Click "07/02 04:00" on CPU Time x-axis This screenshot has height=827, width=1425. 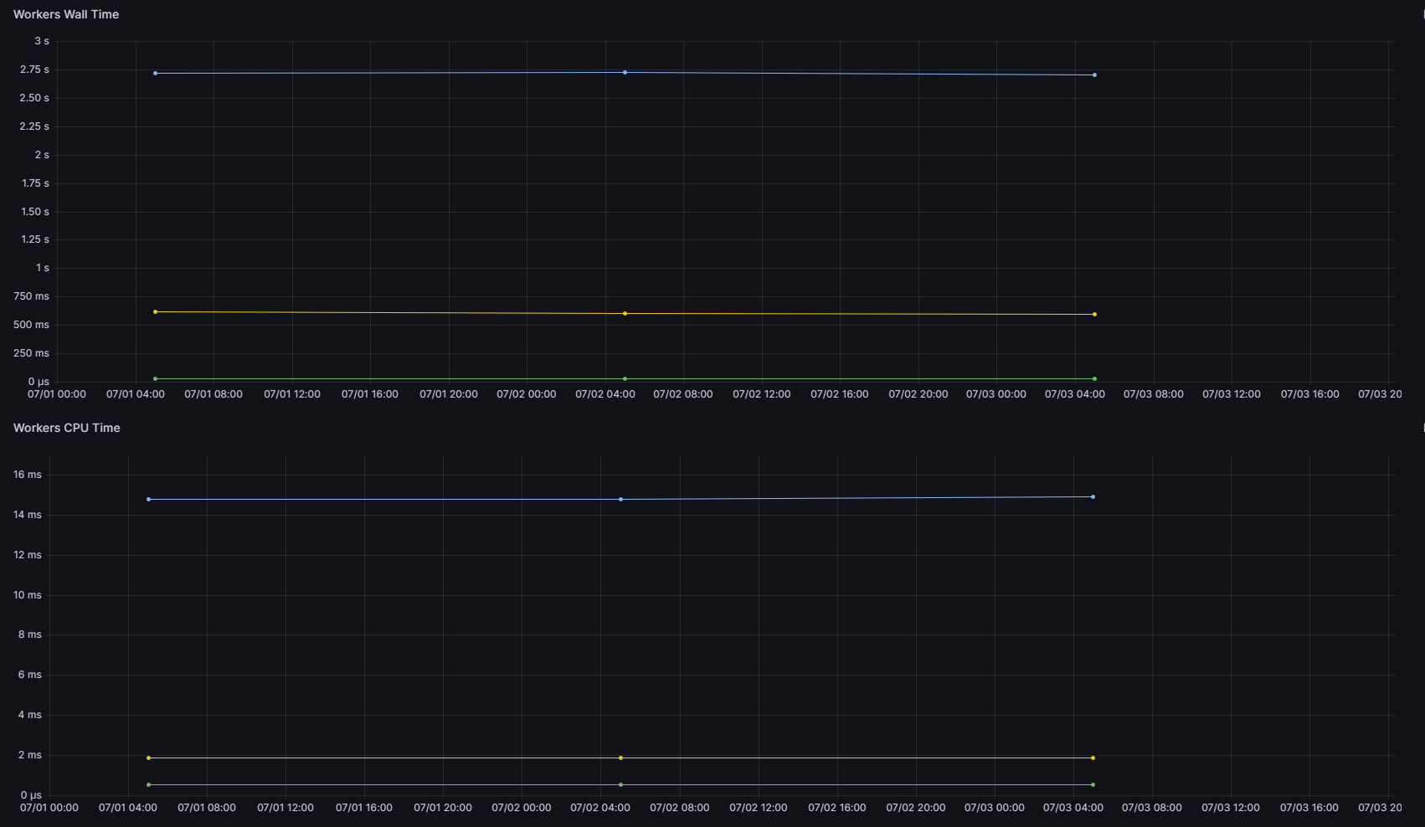point(600,808)
